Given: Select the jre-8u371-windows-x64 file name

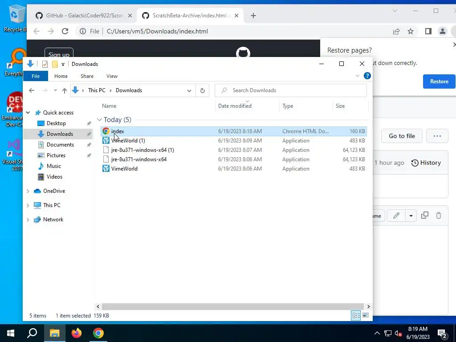Looking at the screenshot, I should [139, 159].
